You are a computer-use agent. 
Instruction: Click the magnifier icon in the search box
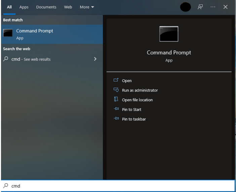[6, 186]
